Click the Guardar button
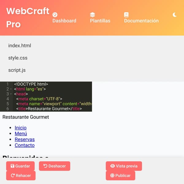 point(21,166)
